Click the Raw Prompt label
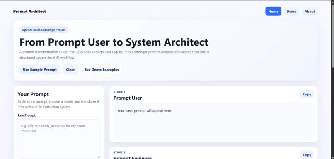 pyautogui.click(x=27, y=115)
